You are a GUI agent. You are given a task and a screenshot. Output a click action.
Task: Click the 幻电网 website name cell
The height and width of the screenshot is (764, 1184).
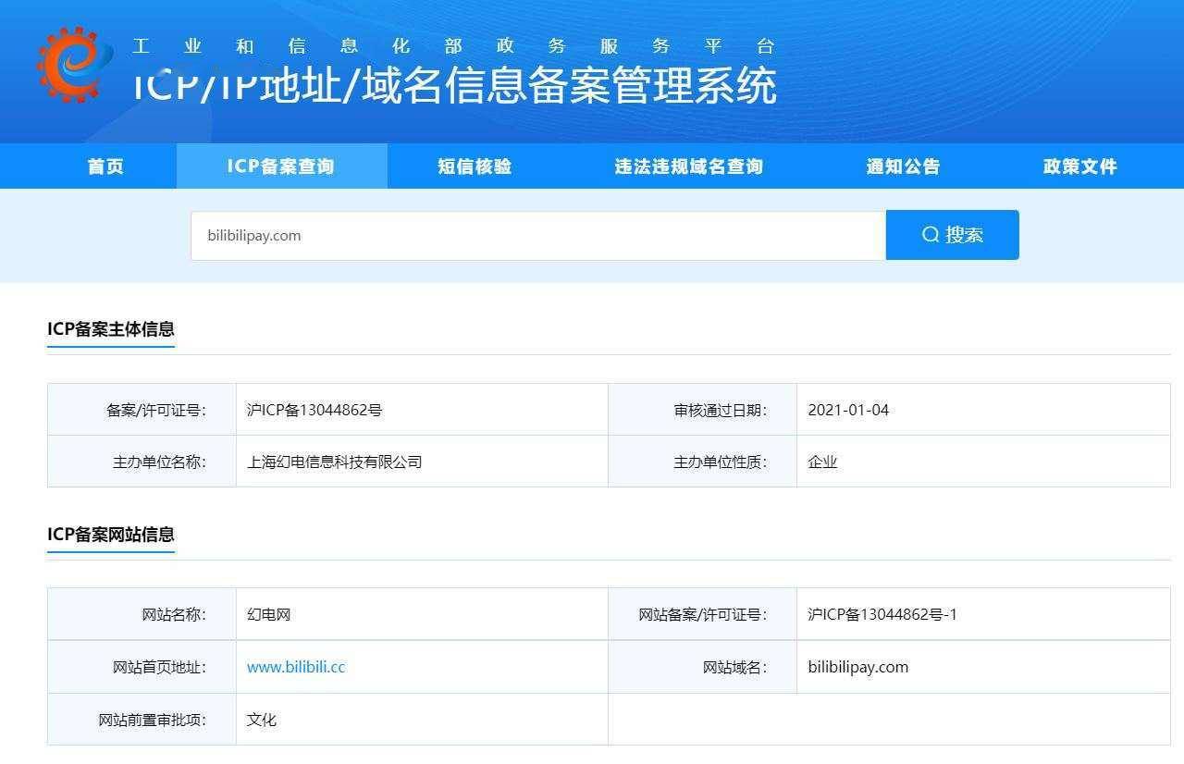click(x=268, y=613)
